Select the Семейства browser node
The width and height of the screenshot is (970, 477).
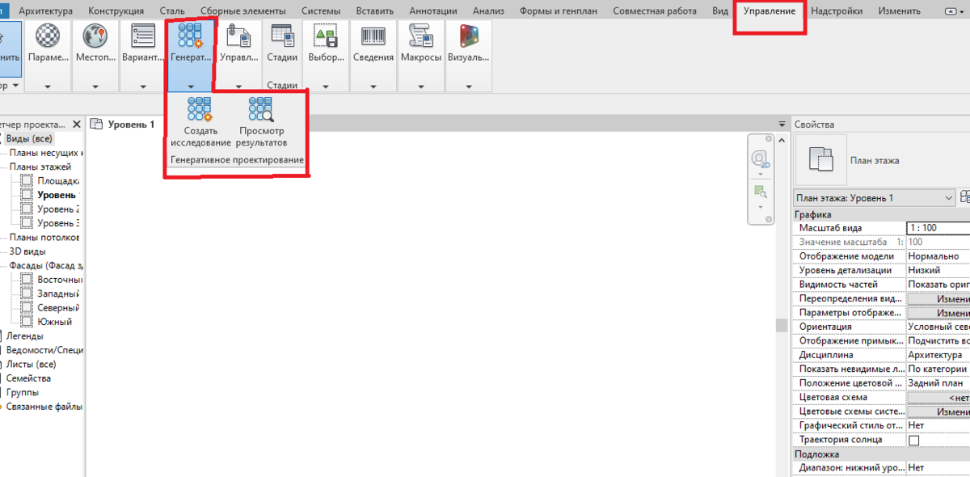[28, 378]
